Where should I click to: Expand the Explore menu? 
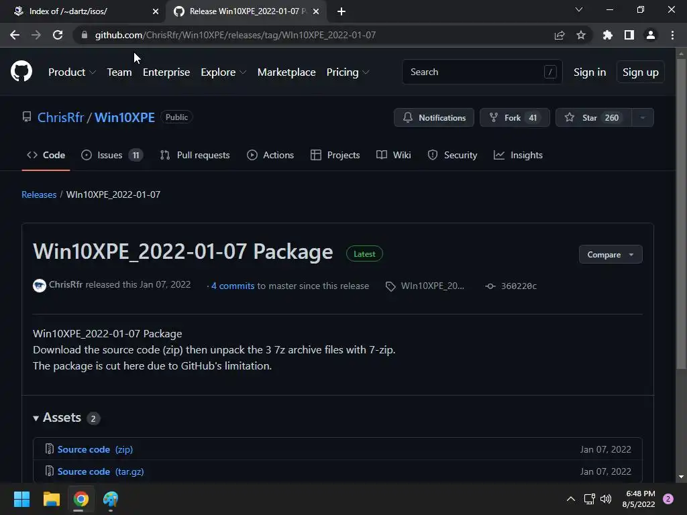pos(223,72)
